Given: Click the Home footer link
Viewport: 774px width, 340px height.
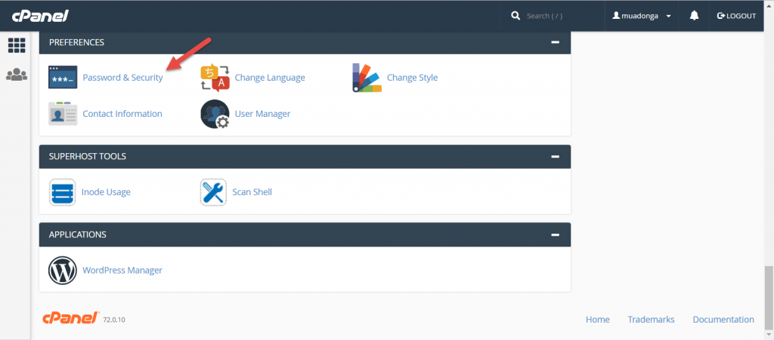Looking at the screenshot, I should click(597, 320).
